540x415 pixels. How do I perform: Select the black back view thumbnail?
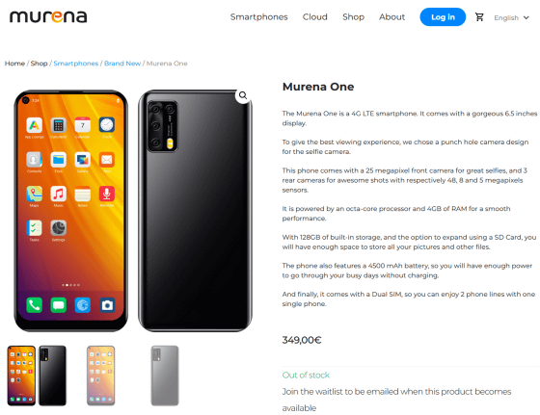[52, 376]
